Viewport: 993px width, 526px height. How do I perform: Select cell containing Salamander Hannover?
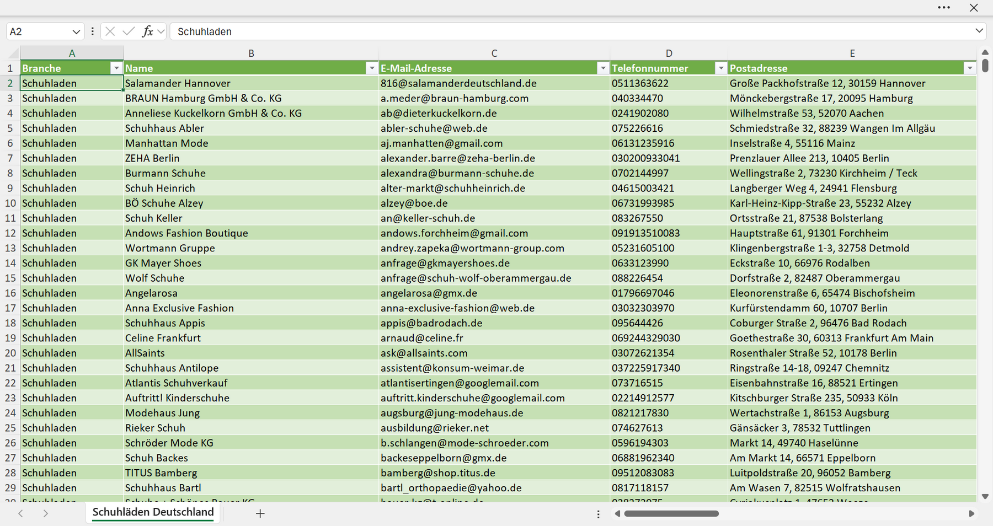coord(251,83)
